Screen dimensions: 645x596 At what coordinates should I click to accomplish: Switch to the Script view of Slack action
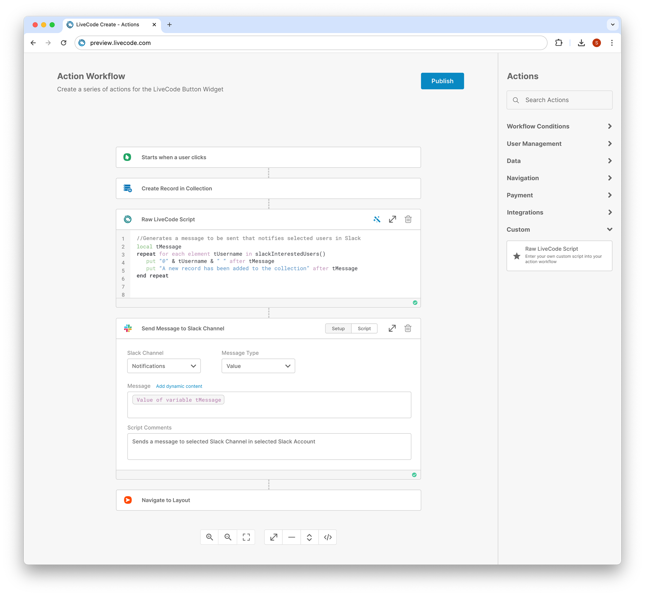pos(364,328)
